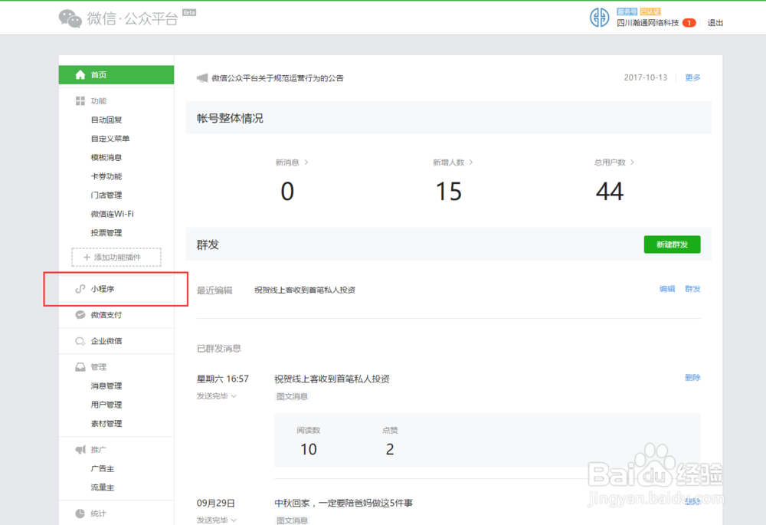Viewport: 766px width, 525px height.
Task: Select the 微信支付 sidebar icon
Action: click(80, 314)
